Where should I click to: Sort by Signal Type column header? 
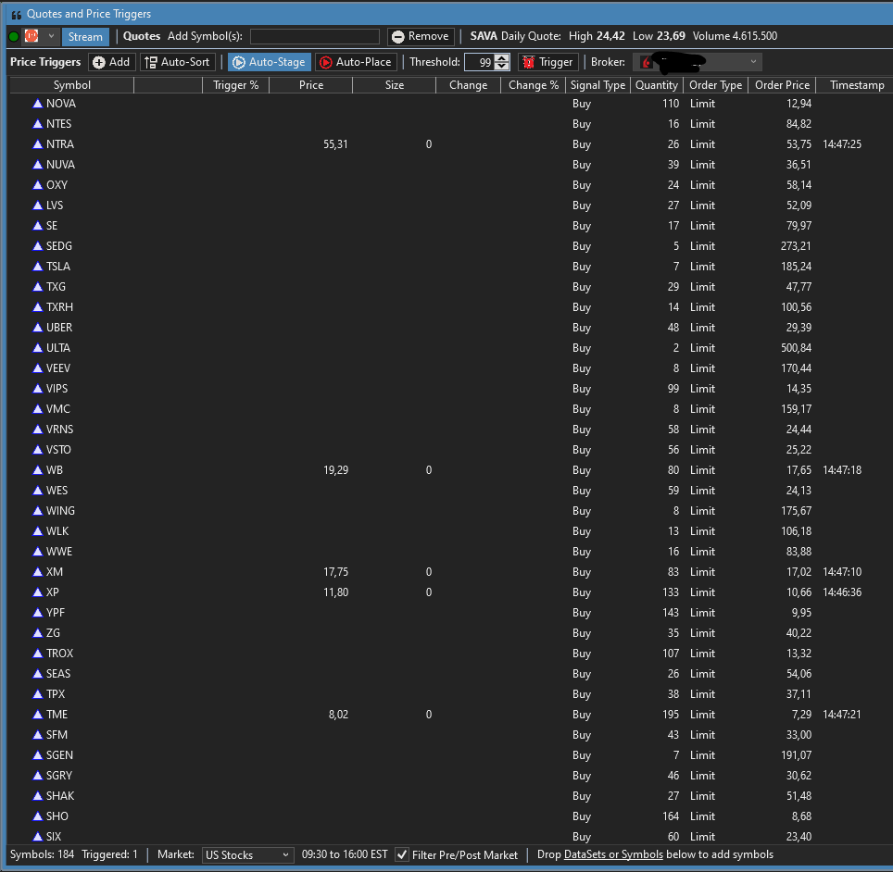pos(597,85)
